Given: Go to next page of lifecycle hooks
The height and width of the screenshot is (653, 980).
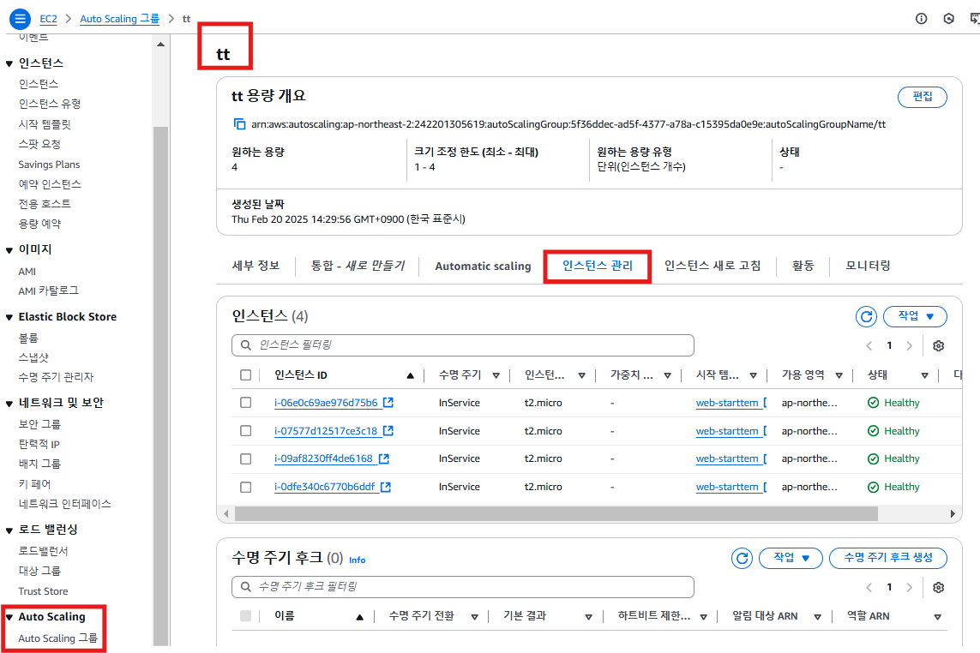Looking at the screenshot, I should (910, 587).
